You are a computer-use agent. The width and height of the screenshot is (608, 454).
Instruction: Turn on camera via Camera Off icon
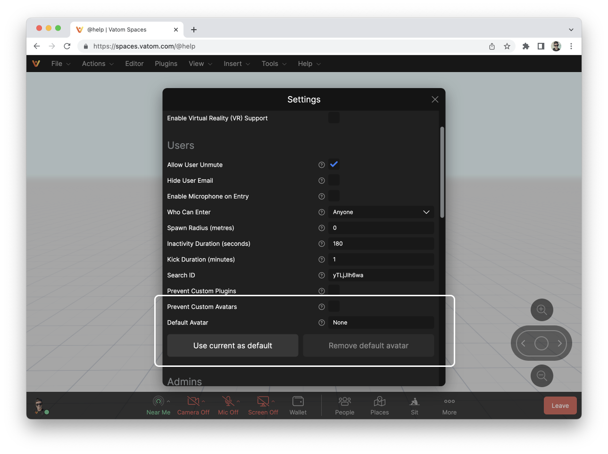tap(193, 401)
